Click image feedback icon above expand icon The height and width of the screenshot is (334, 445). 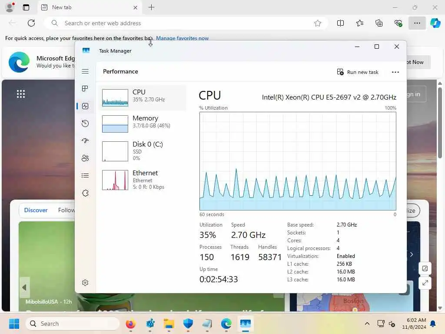tap(425, 268)
